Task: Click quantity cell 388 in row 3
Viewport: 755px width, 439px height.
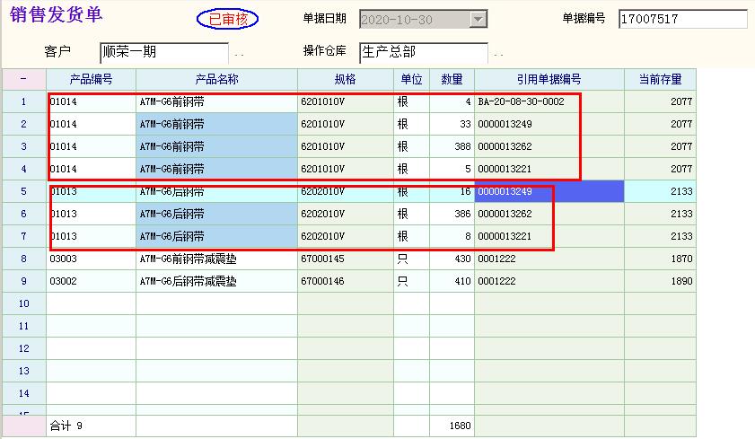Action: (452, 146)
